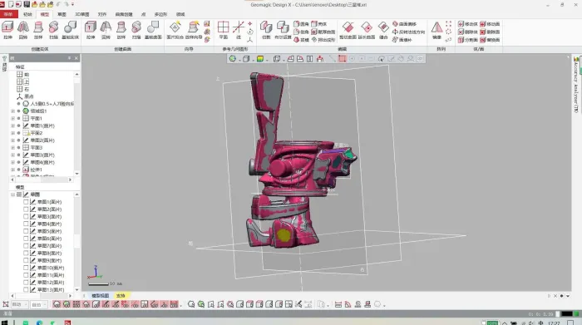Select the solid Extrude (拉伸) tool
Screen dimensions: 582x325
click(7, 30)
